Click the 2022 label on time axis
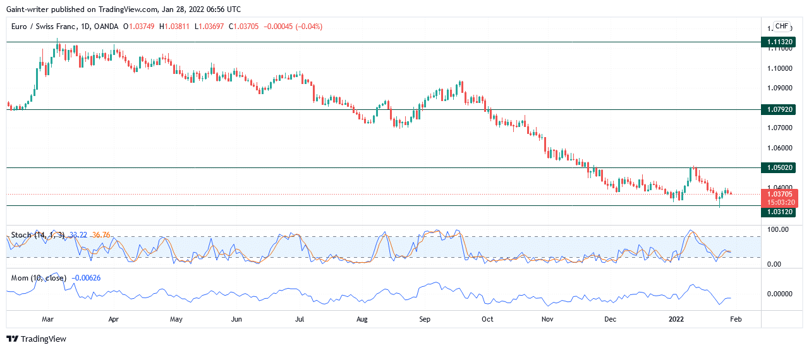Image resolution: width=809 pixels, height=350 pixels. [x=678, y=320]
